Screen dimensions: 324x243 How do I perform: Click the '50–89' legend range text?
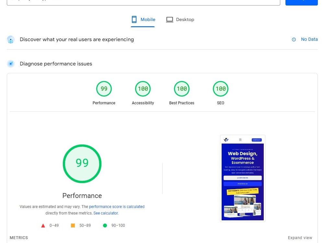click(x=85, y=226)
